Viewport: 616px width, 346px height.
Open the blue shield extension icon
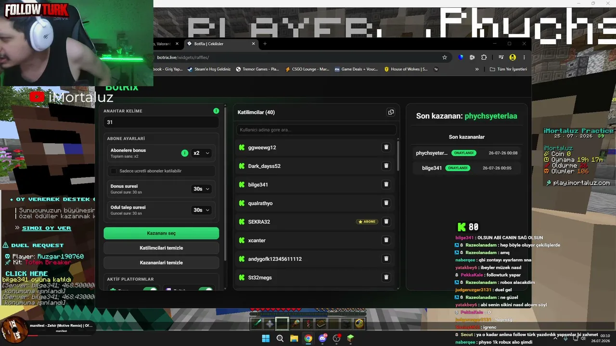pyautogui.click(x=461, y=57)
